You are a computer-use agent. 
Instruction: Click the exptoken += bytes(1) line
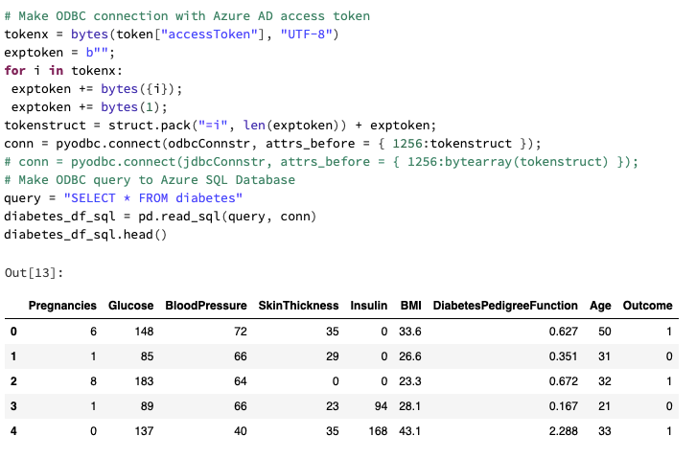coord(89,107)
